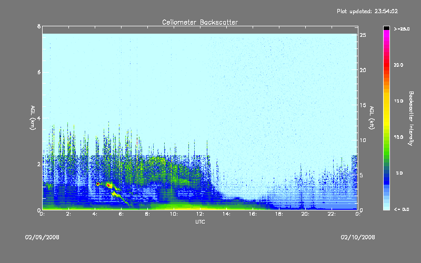Click the "14:" hour tick on UTC axis
Screen dimensions: 421x263
[x=227, y=214]
